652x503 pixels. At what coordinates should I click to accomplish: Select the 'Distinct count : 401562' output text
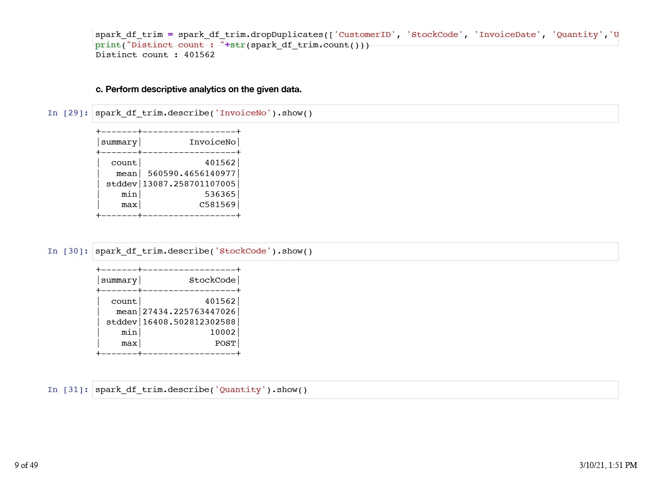click(155, 55)
